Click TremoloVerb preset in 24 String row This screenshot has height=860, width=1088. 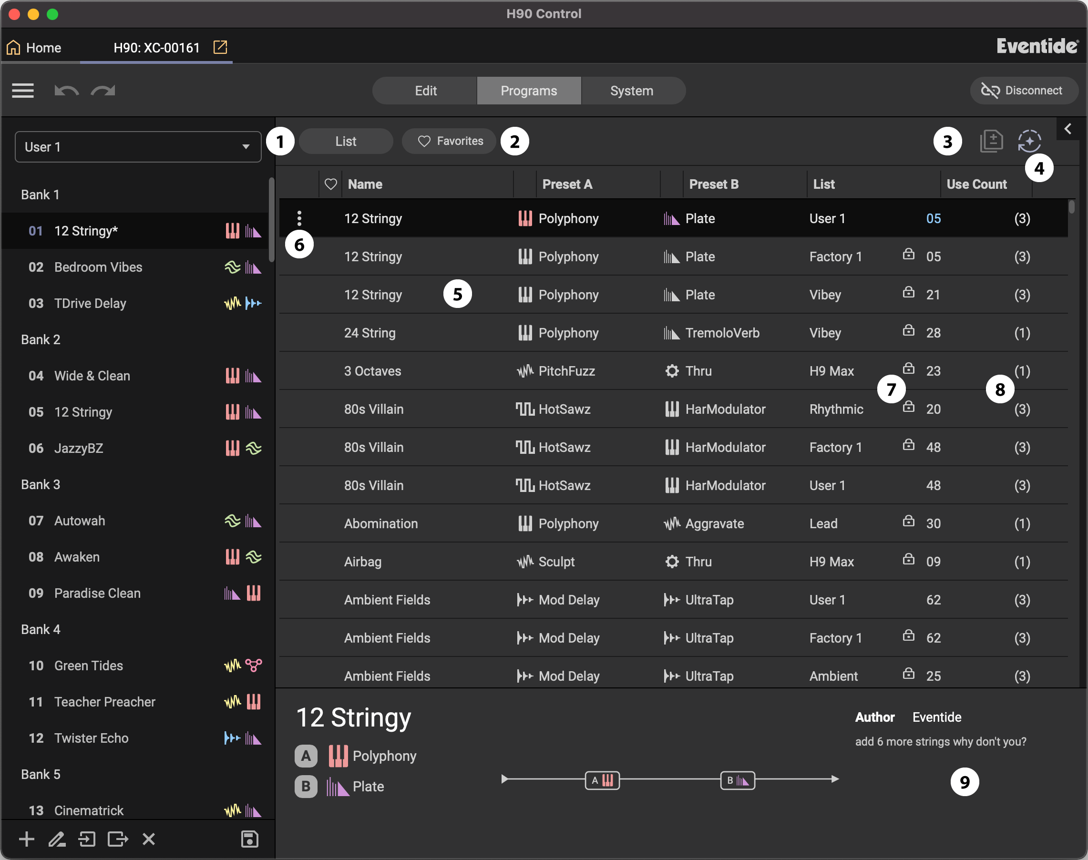pos(722,333)
